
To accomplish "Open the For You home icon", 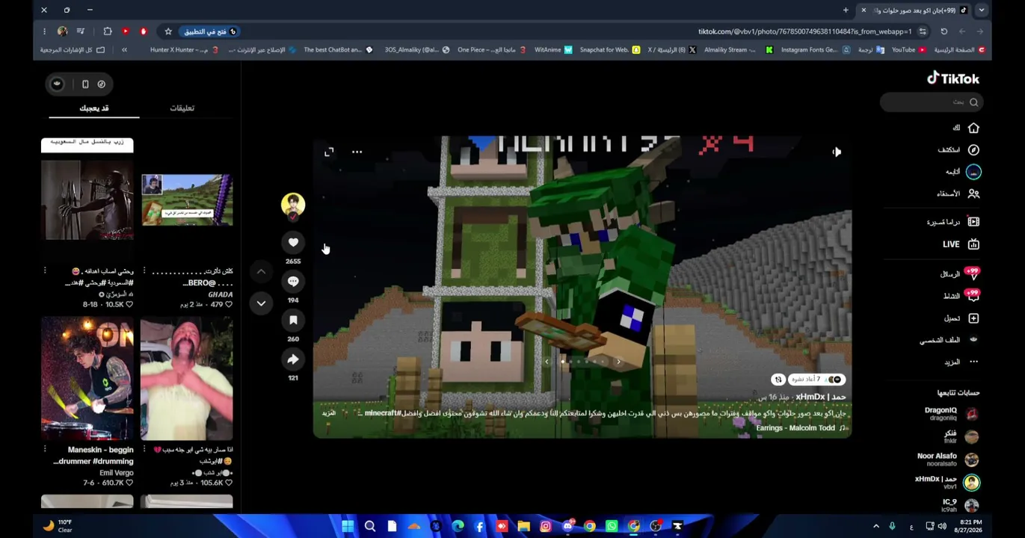I will (x=973, y=128).
